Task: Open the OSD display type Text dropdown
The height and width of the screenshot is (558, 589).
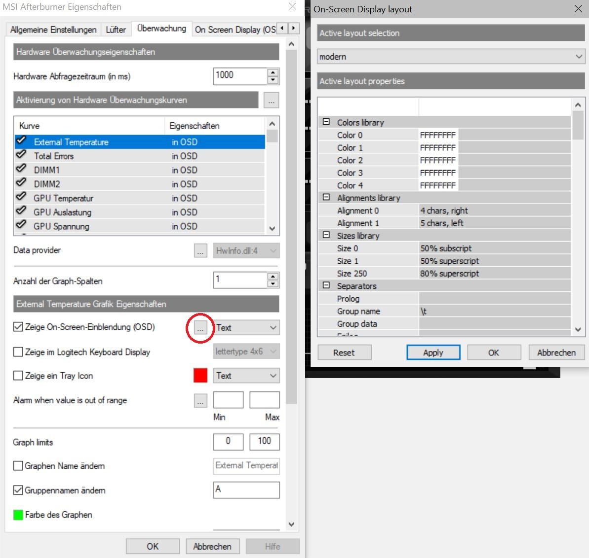Action: tap(246, 327)
